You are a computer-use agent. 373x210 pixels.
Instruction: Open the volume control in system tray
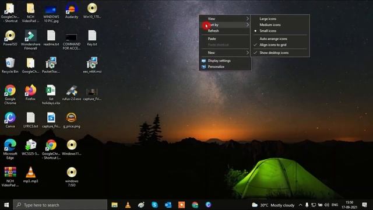[327, 205]
